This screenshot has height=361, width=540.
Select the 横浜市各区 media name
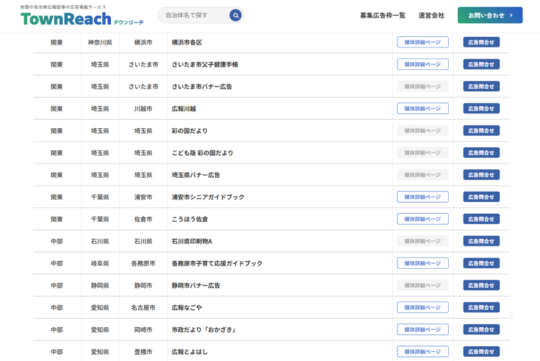[187, 42]
